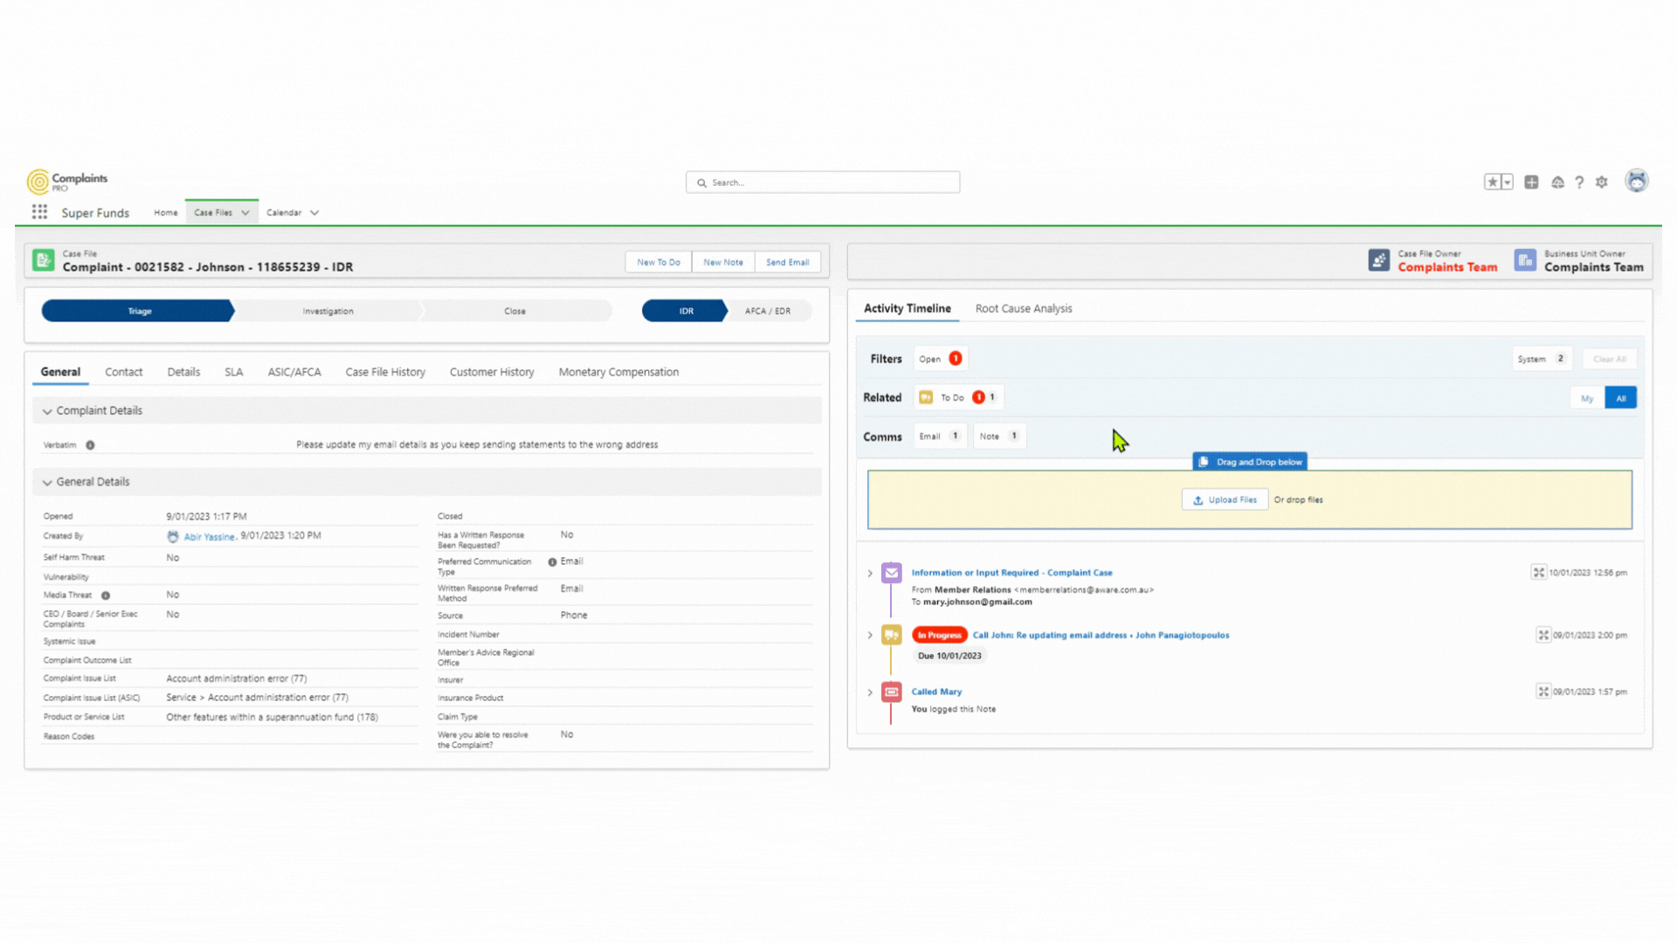This screenshot has height=943, width=1677.
Task: Select the Customer History tab
Action: click(491, 371)
